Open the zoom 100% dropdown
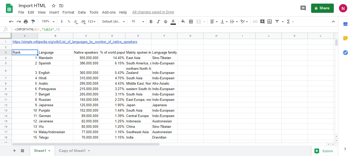348x156 pixels. (48, 22)
